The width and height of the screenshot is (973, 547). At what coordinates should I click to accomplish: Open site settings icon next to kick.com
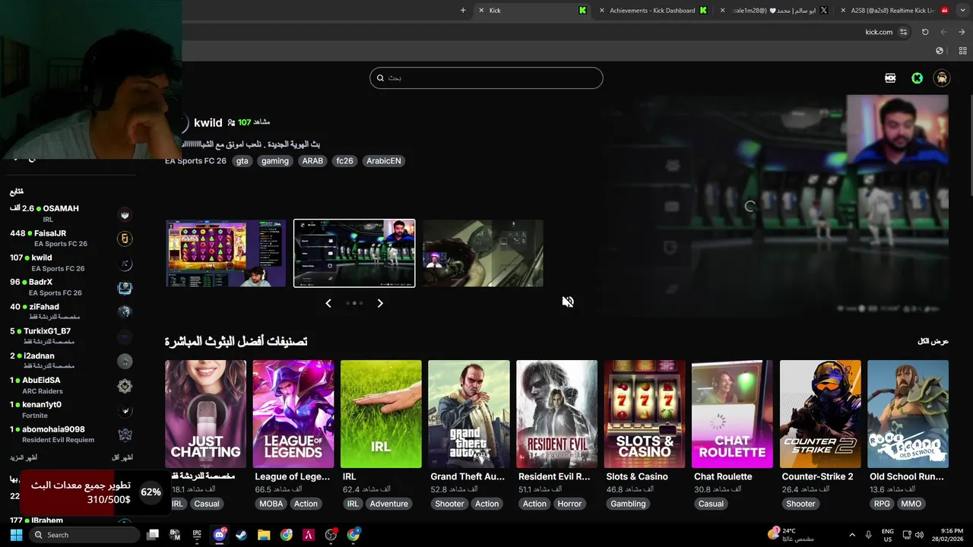903,32
